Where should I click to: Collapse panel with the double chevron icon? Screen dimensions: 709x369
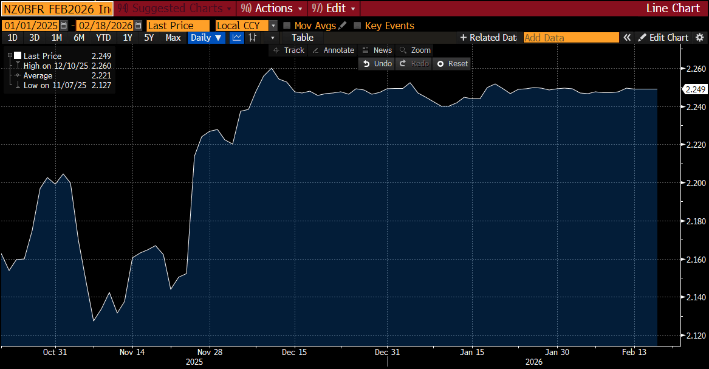pos(628,38)
